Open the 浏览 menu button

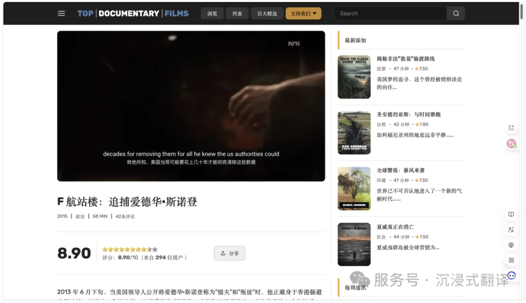coord(212,13)
